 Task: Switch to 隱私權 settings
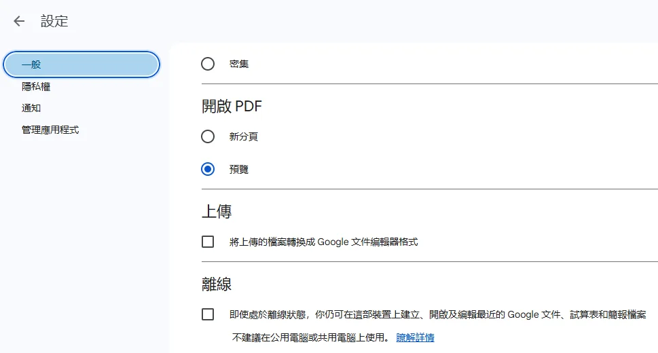pyautogui.click(x=36, y=86)
